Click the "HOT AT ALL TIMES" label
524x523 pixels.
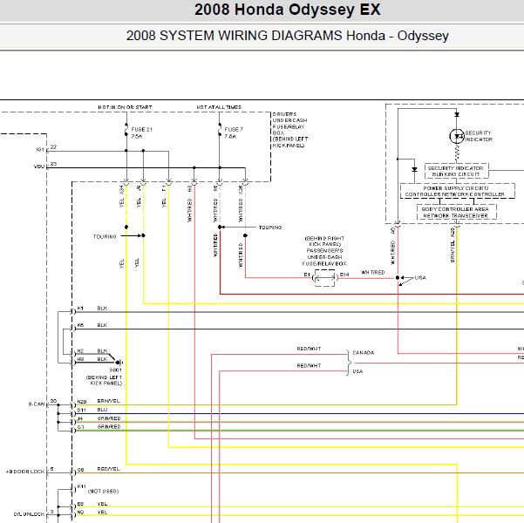click(219, 107)
